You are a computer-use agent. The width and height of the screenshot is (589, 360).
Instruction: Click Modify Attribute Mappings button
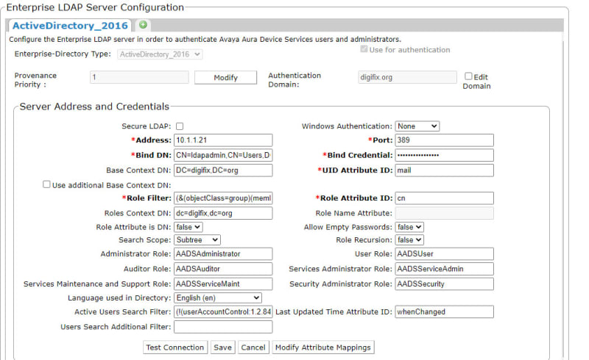click(323, 348)
